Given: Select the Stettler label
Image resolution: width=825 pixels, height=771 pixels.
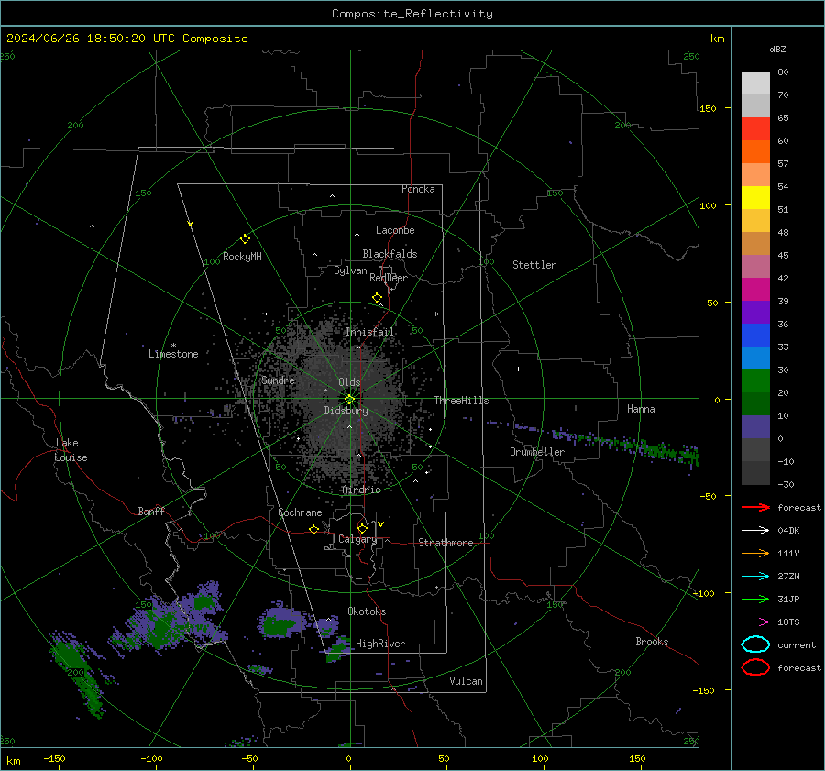Looking at the screenshot, I should [534, 265].
